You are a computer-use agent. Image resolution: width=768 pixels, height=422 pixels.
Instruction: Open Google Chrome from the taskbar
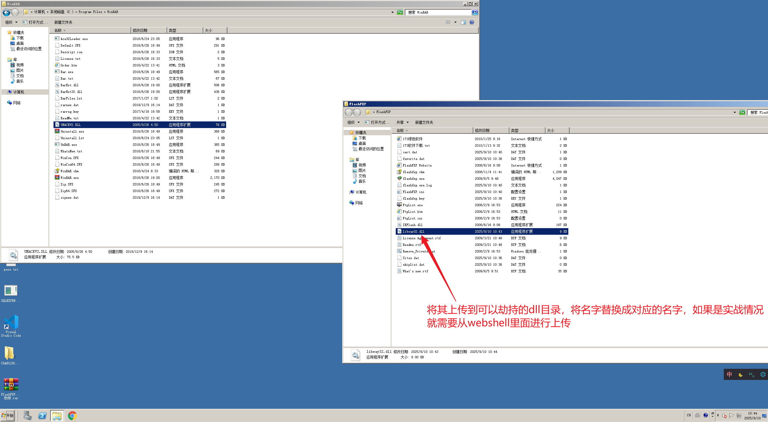[x=72, y=416]
